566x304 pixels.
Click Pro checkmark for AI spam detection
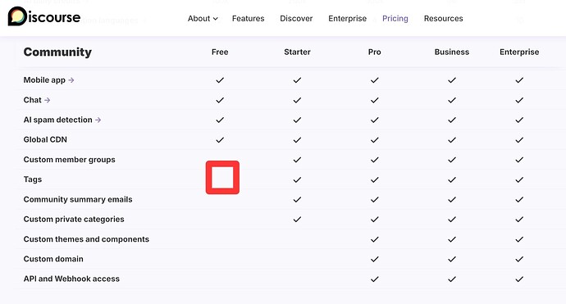tap(374, 120)
